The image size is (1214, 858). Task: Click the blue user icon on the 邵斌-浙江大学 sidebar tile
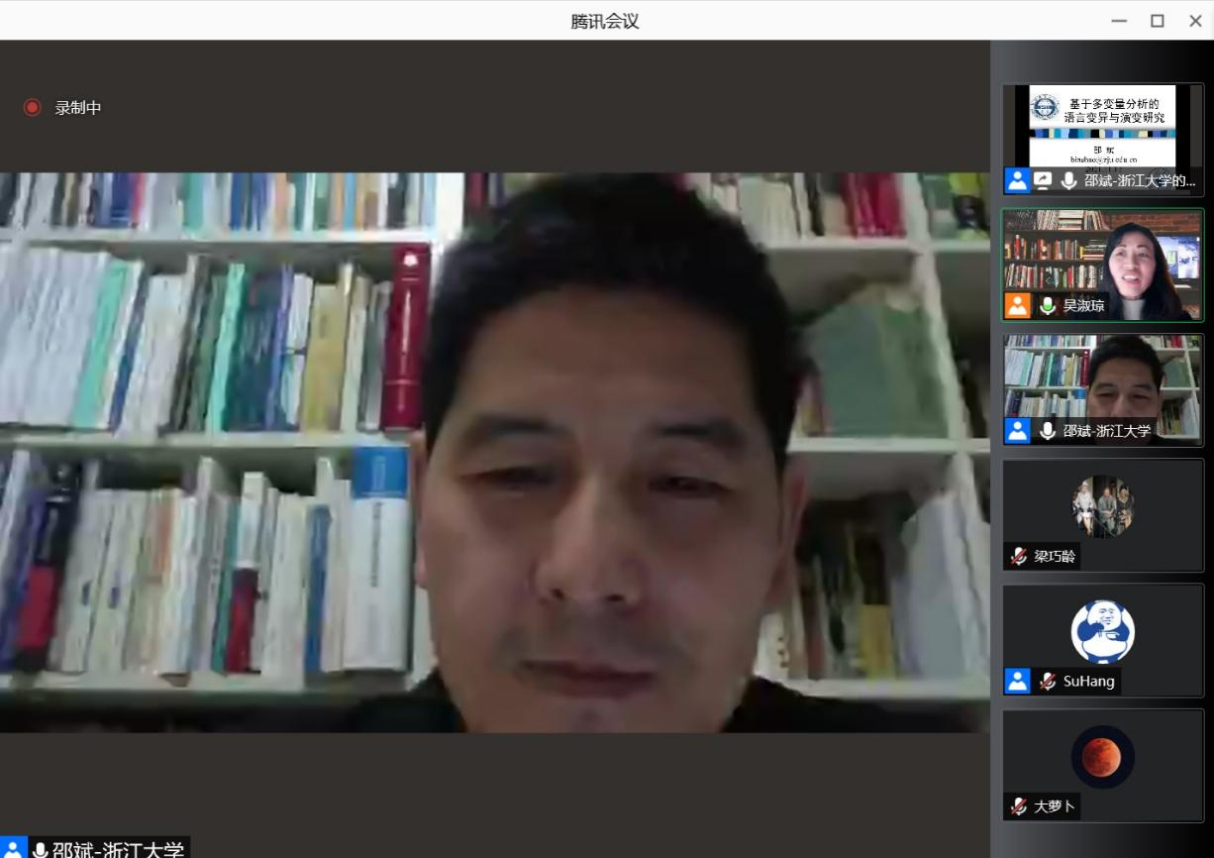(1017, 430)
